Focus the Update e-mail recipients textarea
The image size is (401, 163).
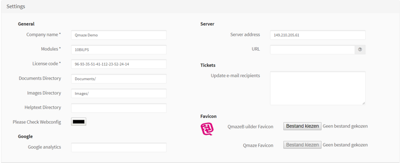point(318,88)
